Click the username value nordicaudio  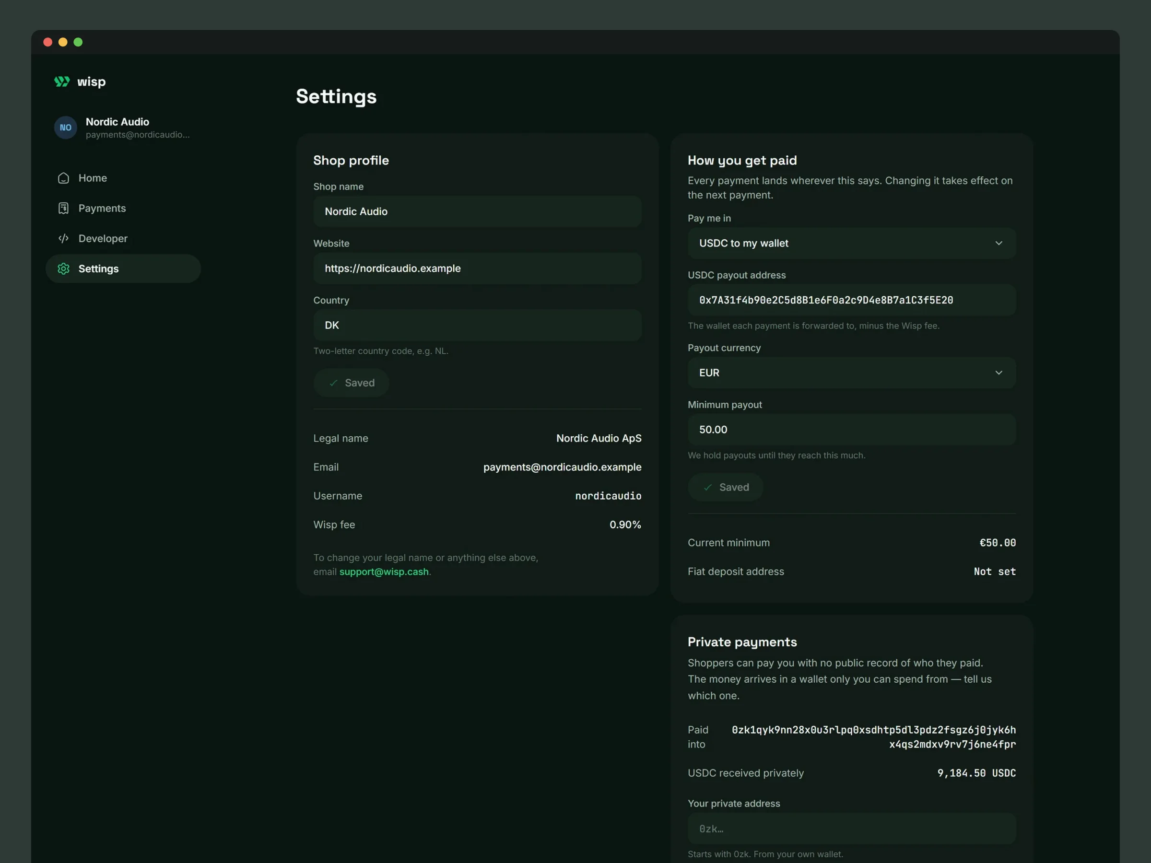pos(608,496)
